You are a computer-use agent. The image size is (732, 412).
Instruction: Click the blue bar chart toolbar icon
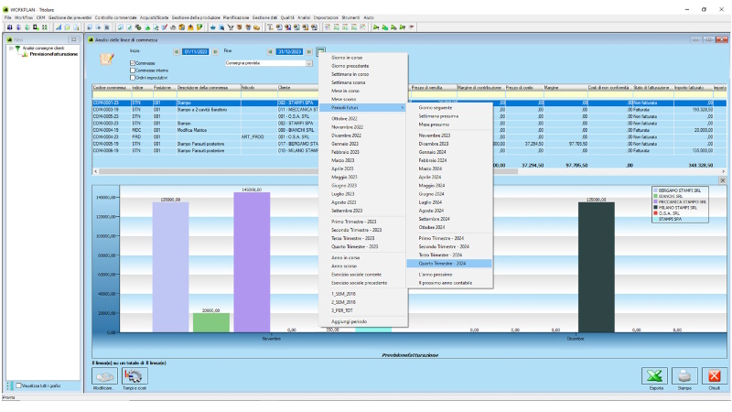59,27
